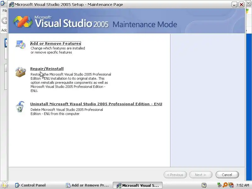Click the Add or Remove Features computer-disc icon
This screenshot has width=252, height=189.
click(x=21, y=45)
